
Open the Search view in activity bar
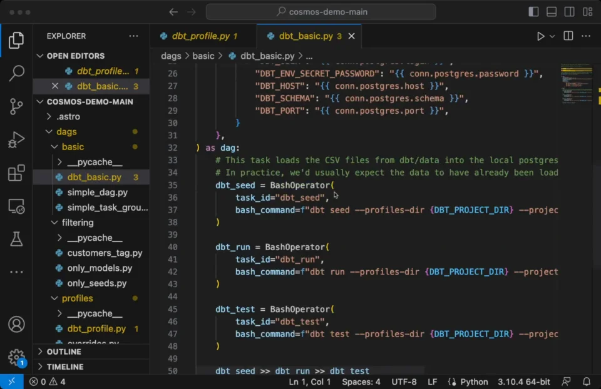16,73
